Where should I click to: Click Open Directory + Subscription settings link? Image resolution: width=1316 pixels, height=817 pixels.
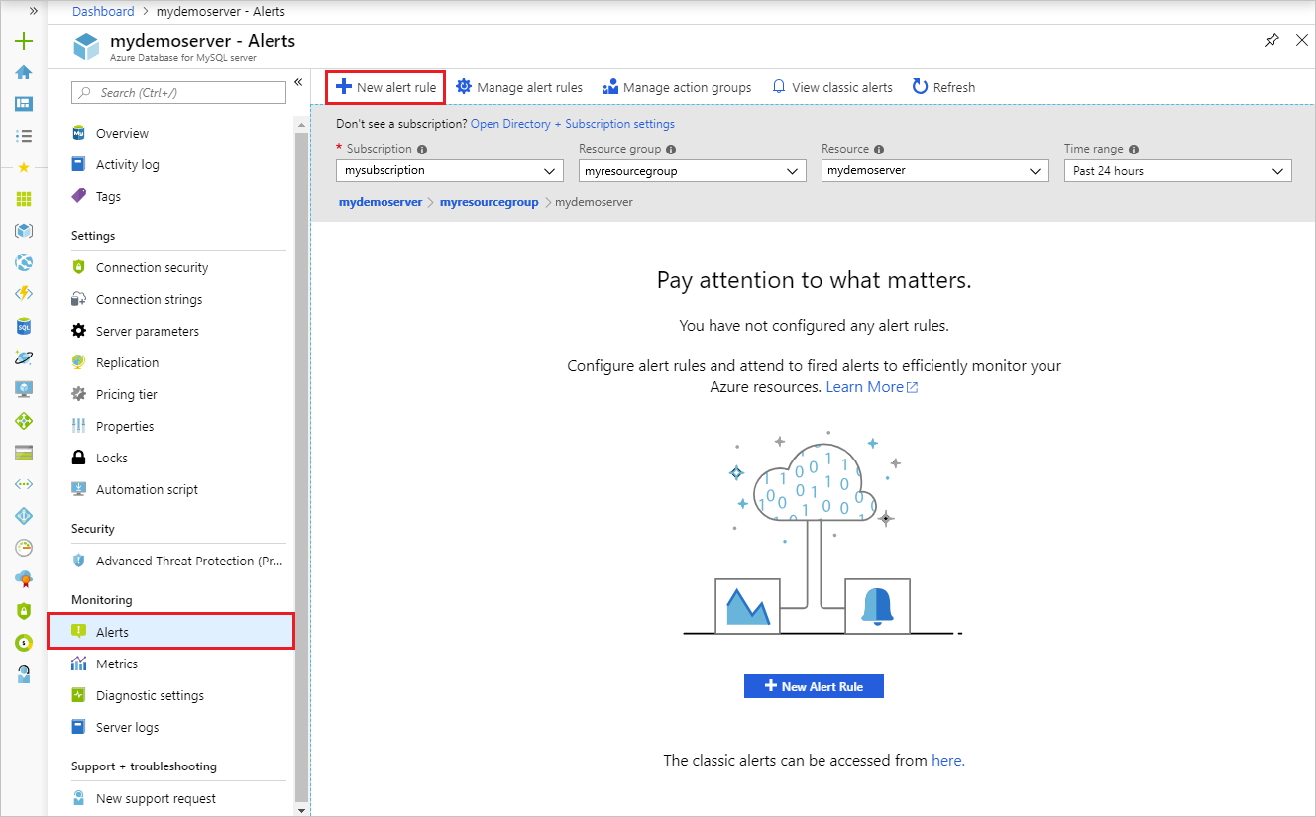click(573, 124)
